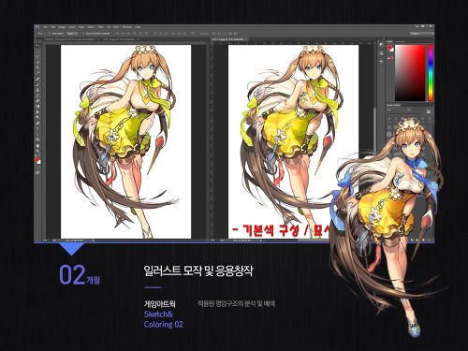Viewport: 468px width, 351px height.
Task: Open the Filter menu
Action: [99, 27]
